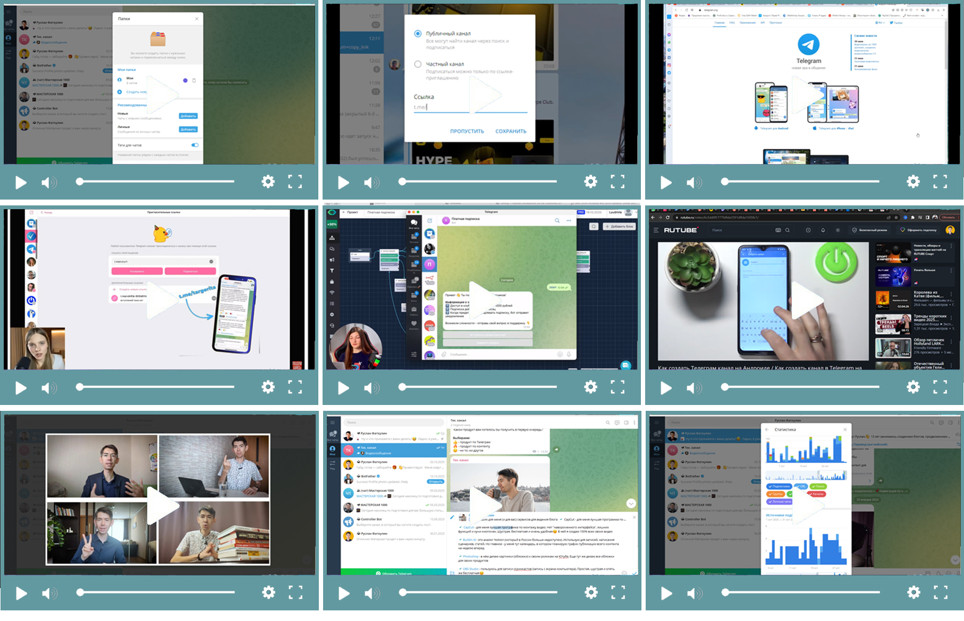Click the Добавить блок button
The image size is (964, 621).
[x=619, y=227]
